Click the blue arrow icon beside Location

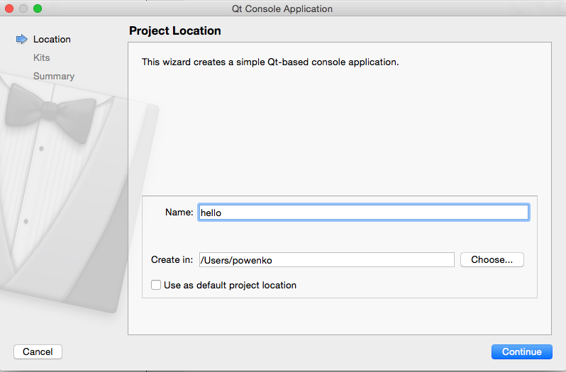pyautogui.click(x=22, y=39)
